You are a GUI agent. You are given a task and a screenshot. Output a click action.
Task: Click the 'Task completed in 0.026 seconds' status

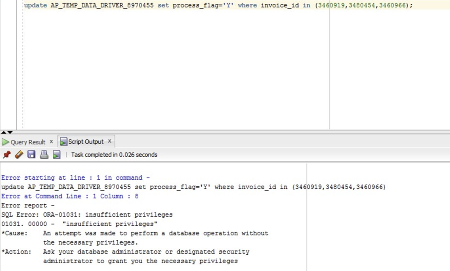(114, 155)
